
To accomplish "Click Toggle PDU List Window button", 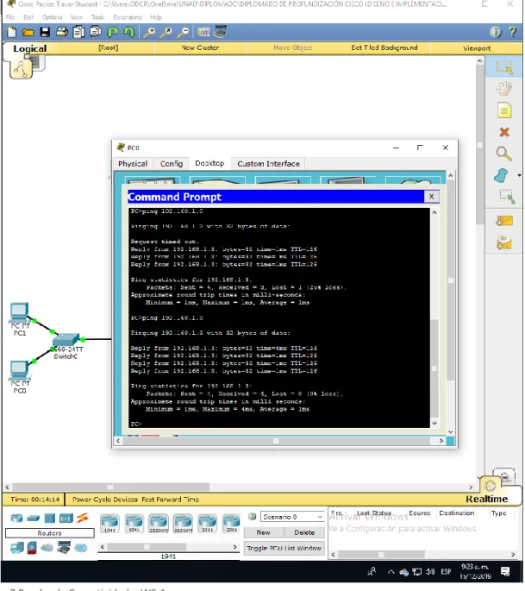I will pyautogui.click(x=284, y=549).
